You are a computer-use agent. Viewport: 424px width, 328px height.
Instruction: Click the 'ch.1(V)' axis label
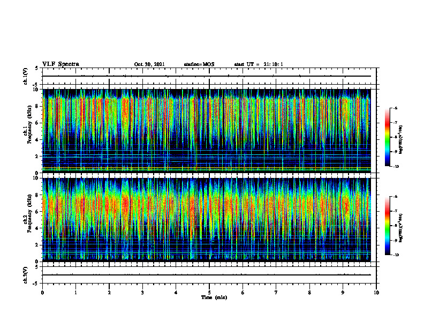(26, 76)
